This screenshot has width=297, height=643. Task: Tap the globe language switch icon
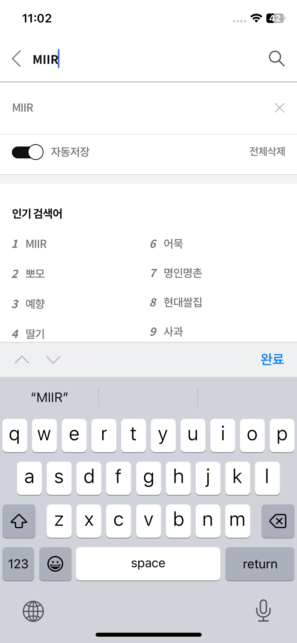(x=33, y=611)
